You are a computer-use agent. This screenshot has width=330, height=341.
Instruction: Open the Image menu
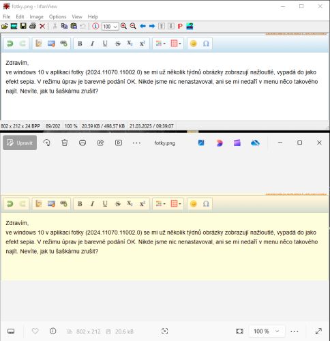36,16
